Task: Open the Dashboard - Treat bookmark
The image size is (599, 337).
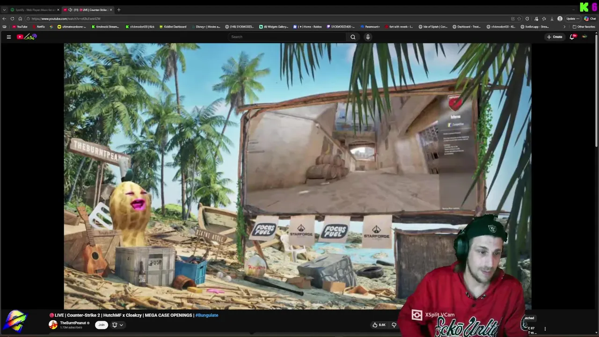Action: coord(467,27)
